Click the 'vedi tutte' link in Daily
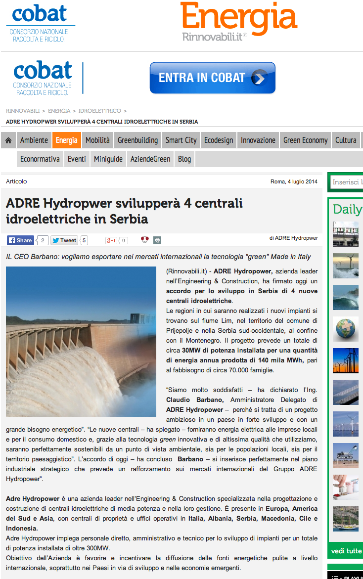Screen dimensions: 363x579 [346, 551]
